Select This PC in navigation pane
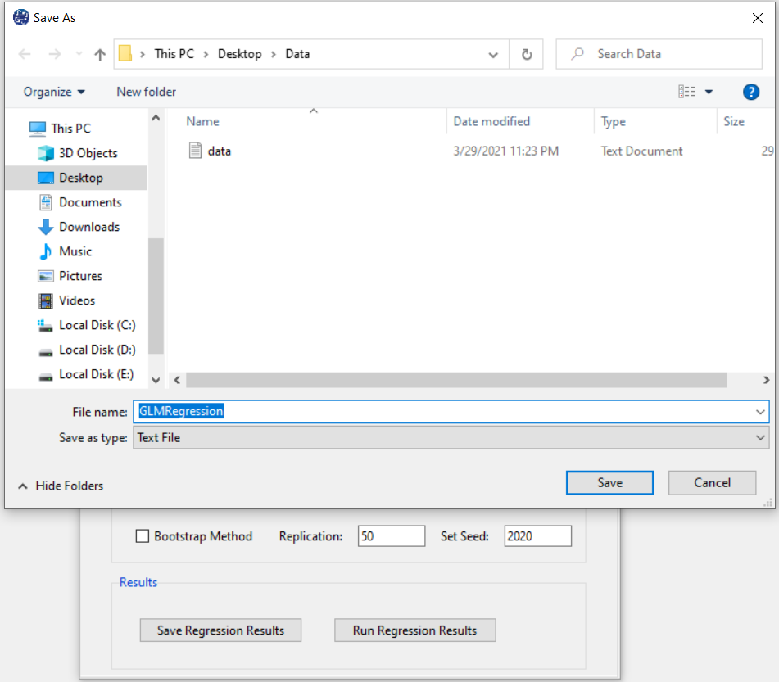Image resolution: width=779 pixels, height=682 pixels. coord(70,129)
